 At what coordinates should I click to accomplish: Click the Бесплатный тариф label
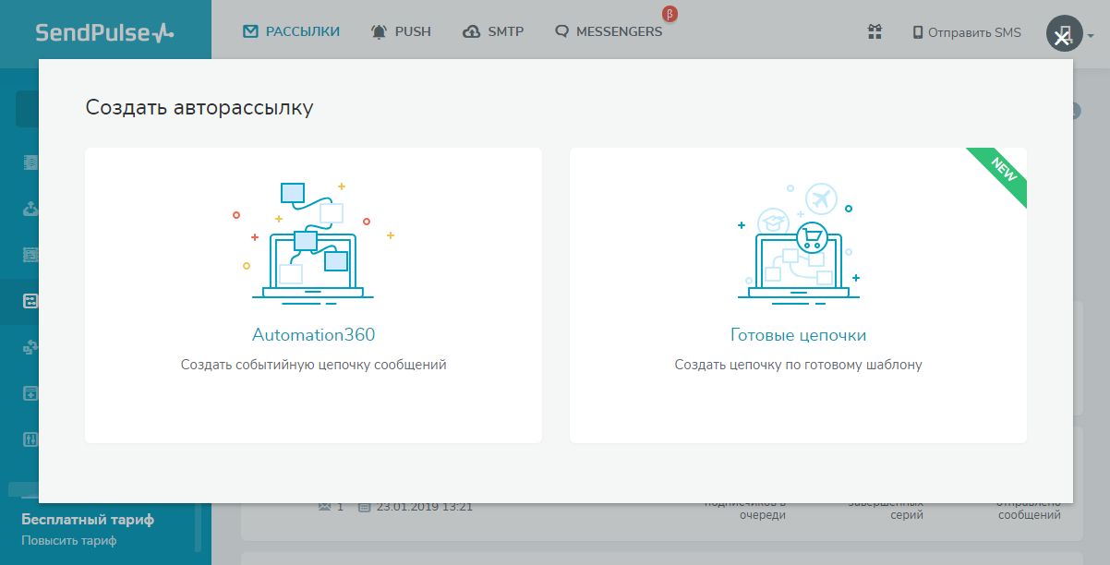coord(88,520)
